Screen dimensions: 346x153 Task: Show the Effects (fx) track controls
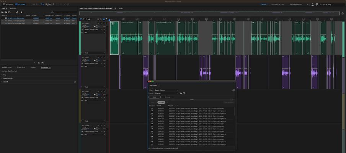click(x=83, y=19)
